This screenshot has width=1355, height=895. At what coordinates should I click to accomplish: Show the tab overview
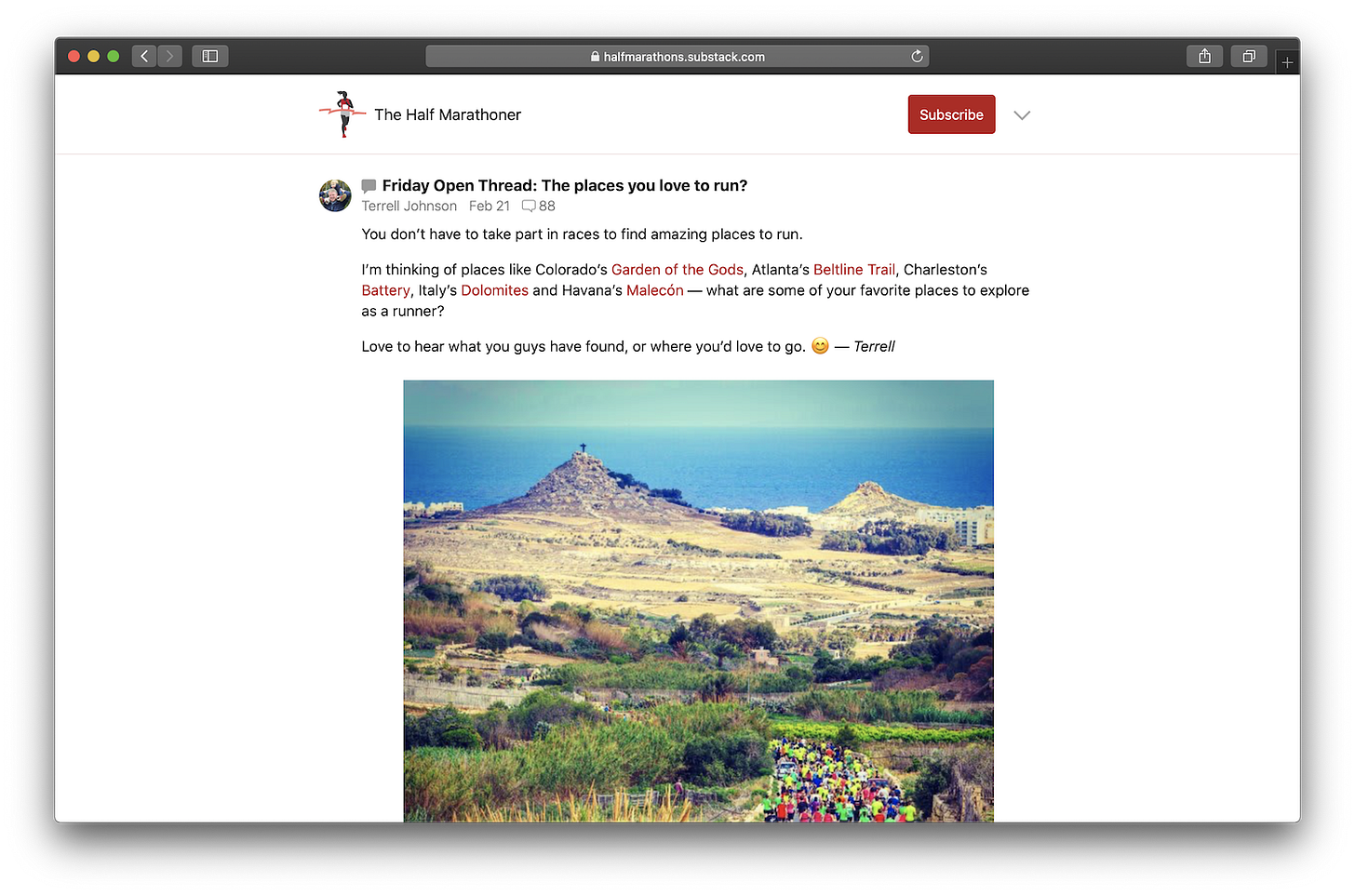point(1249,57)
